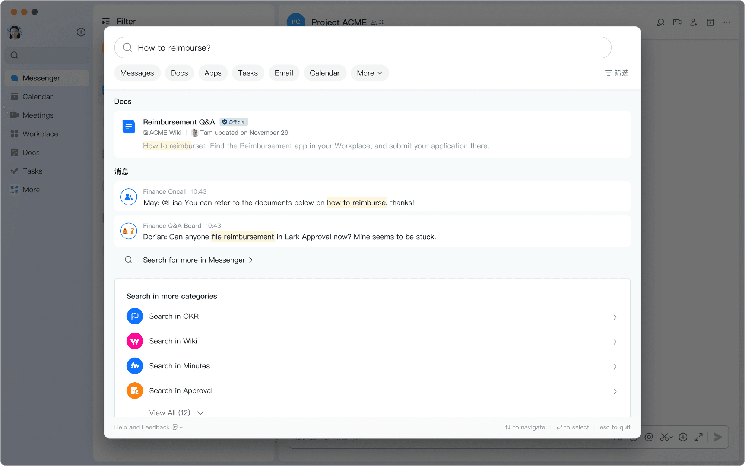Send the message with the arrow icon
Viewport: 745px width, 466px height.
(717, 437)
